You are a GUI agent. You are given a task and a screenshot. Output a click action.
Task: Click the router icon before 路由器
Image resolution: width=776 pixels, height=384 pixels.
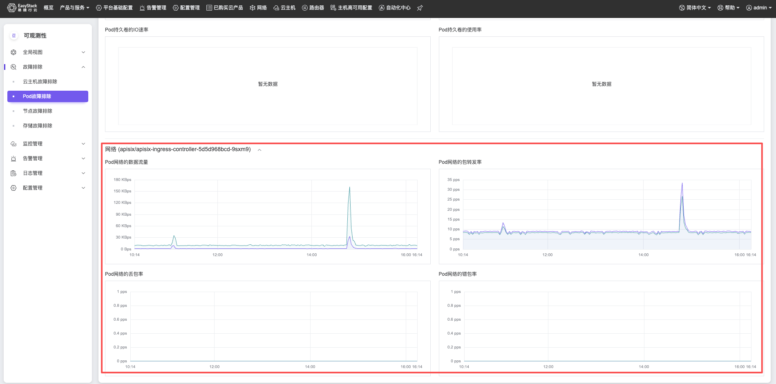tap(305, 8)
